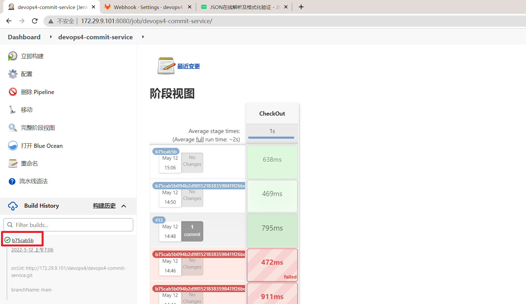Open the 配置 link
The height and width of the screenshot is (304, 526).
coord(26,74)
